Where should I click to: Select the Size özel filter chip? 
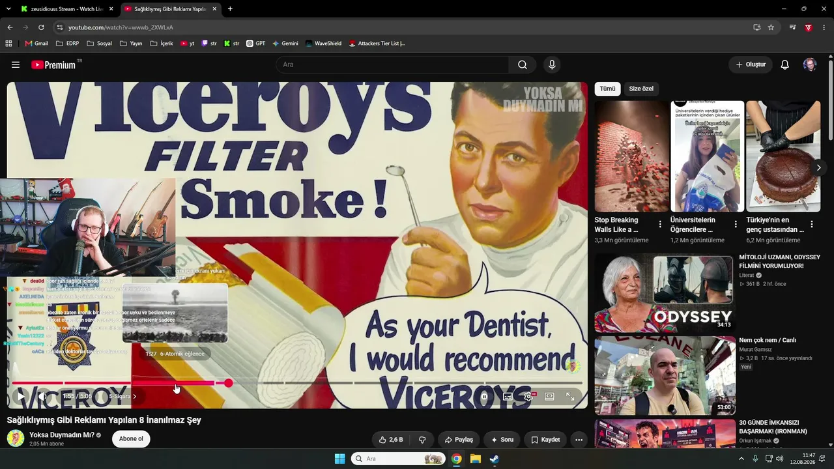tap(641, 89)
